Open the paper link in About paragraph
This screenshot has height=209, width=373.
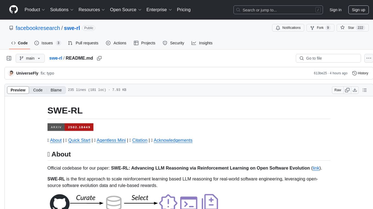click(x=316, y=168)
